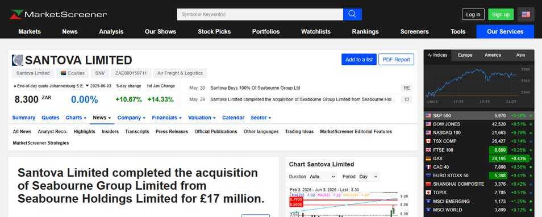Click the NASDAQ 100 index row
This screenshot has width=542, height=217.
click(479, 133)
